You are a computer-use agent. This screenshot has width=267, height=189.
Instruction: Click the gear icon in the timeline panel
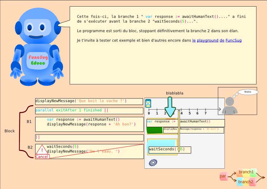point(153,162)
